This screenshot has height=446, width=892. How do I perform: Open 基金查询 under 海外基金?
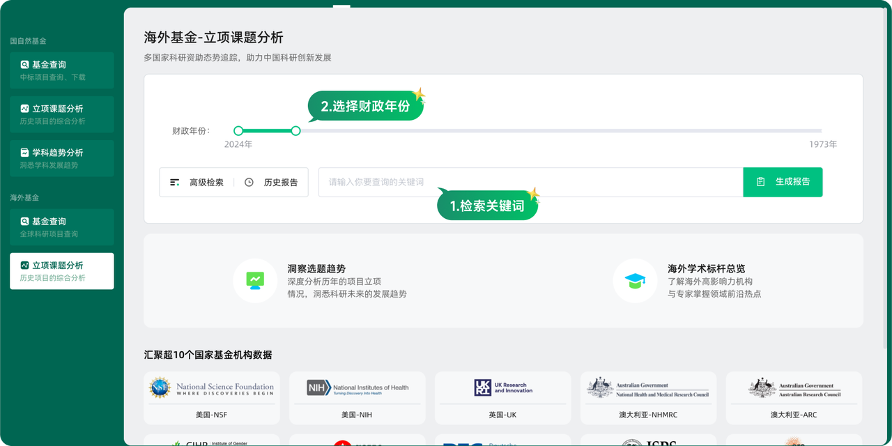62,227
